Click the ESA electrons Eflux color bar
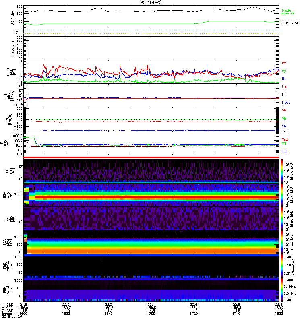 [282, 242]
